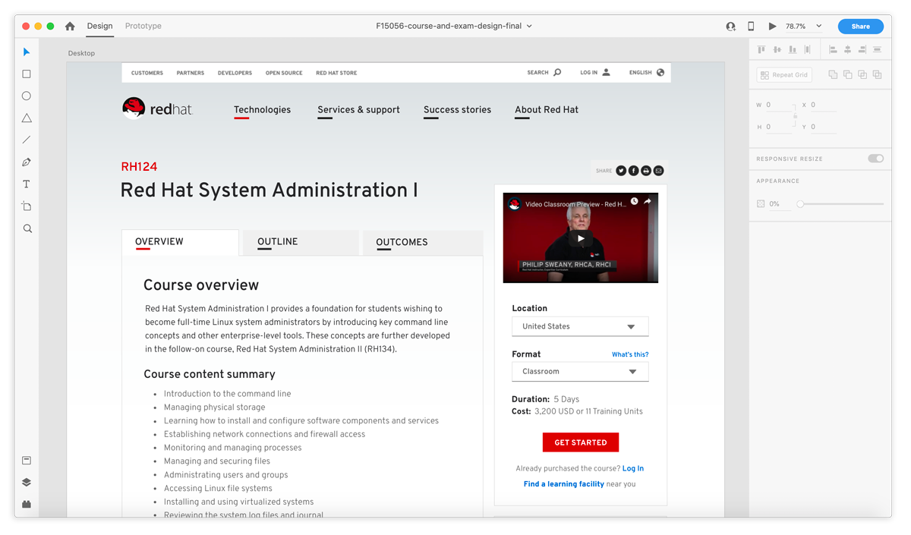Click the Subtract boolean operation icon
The image size is (911, 535).
coord(848,74)
